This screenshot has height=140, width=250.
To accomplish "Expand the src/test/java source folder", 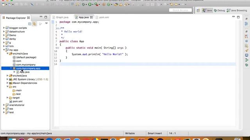I will 7,75.
